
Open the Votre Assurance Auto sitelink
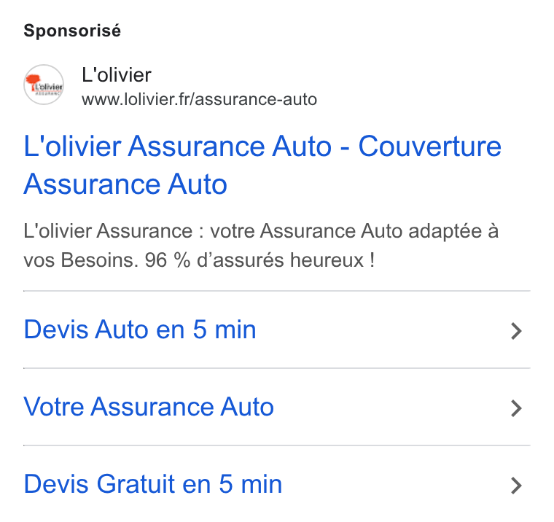click(x=149, y=406)
